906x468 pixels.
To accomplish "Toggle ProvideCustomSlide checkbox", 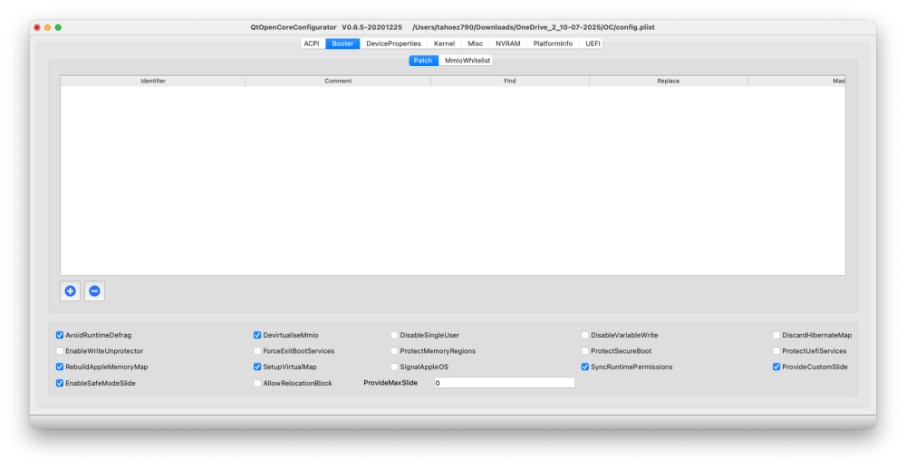I will pos(776,367).
